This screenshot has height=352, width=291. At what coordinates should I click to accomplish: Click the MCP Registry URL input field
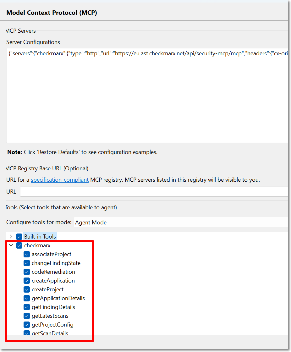(x=154, y=191)
